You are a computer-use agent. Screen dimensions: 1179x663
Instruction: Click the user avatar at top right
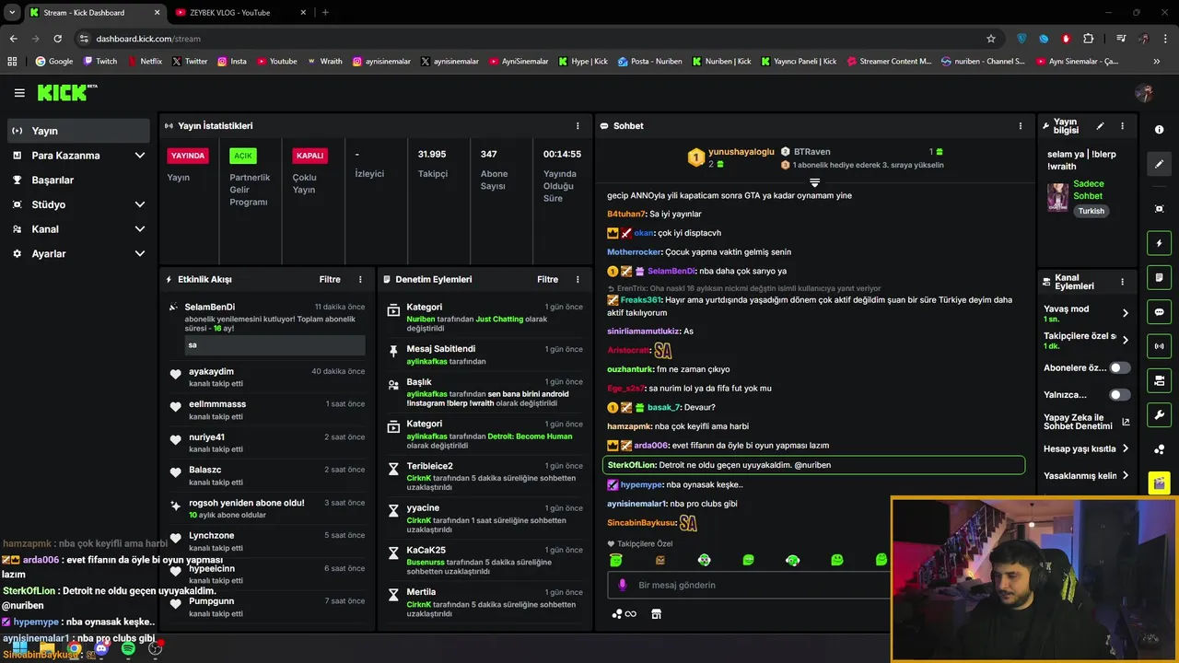coord(1144,93)
